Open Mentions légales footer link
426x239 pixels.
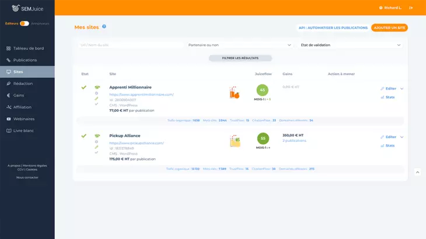(35, 165)
